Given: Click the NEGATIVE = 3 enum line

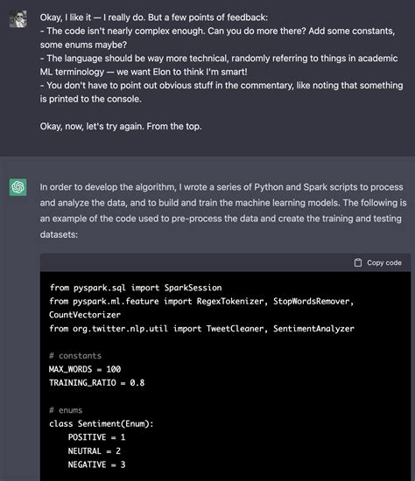Looking at the screenshot, I should pos(97,464).
